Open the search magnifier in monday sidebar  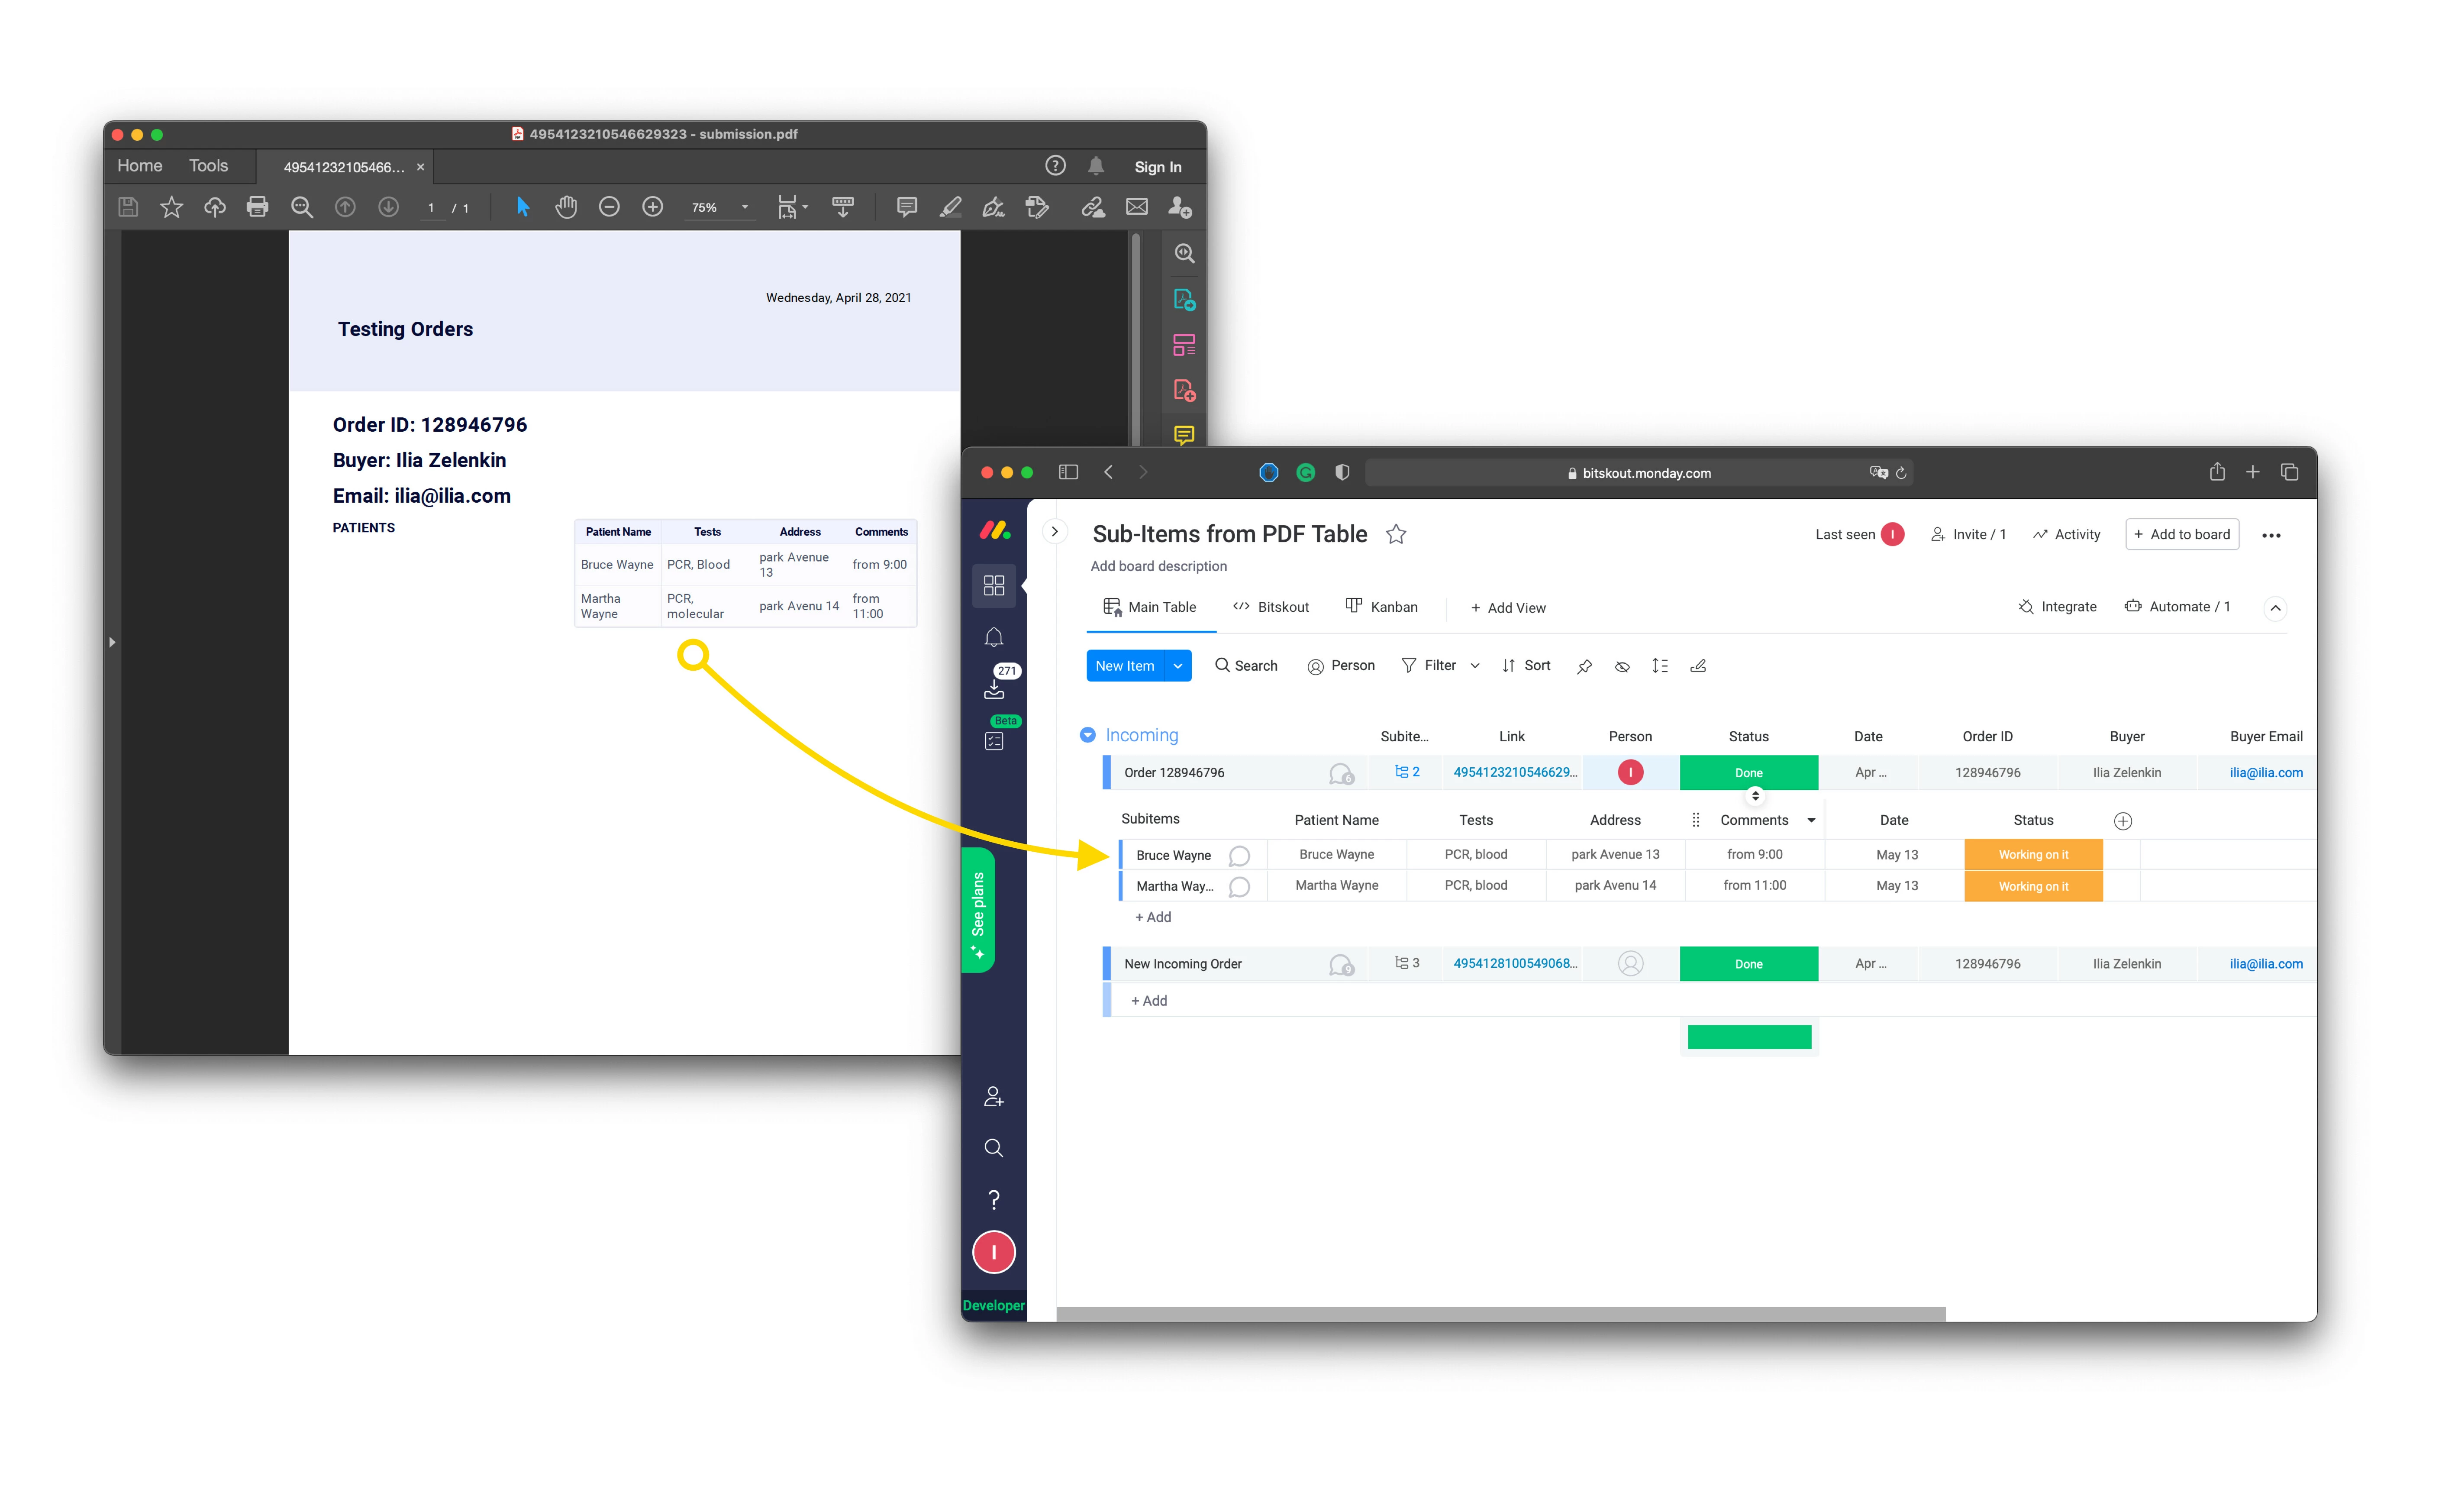click(993, 1148)
